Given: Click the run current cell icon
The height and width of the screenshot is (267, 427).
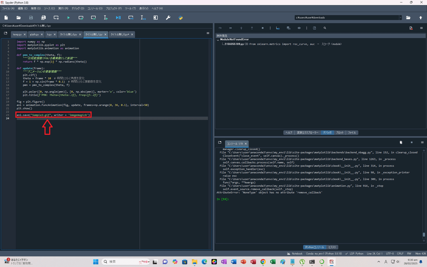Looking at the screenshot, I should (81, 17).
